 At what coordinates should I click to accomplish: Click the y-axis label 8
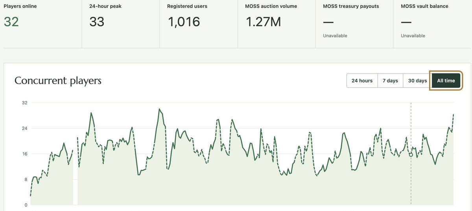26,180
